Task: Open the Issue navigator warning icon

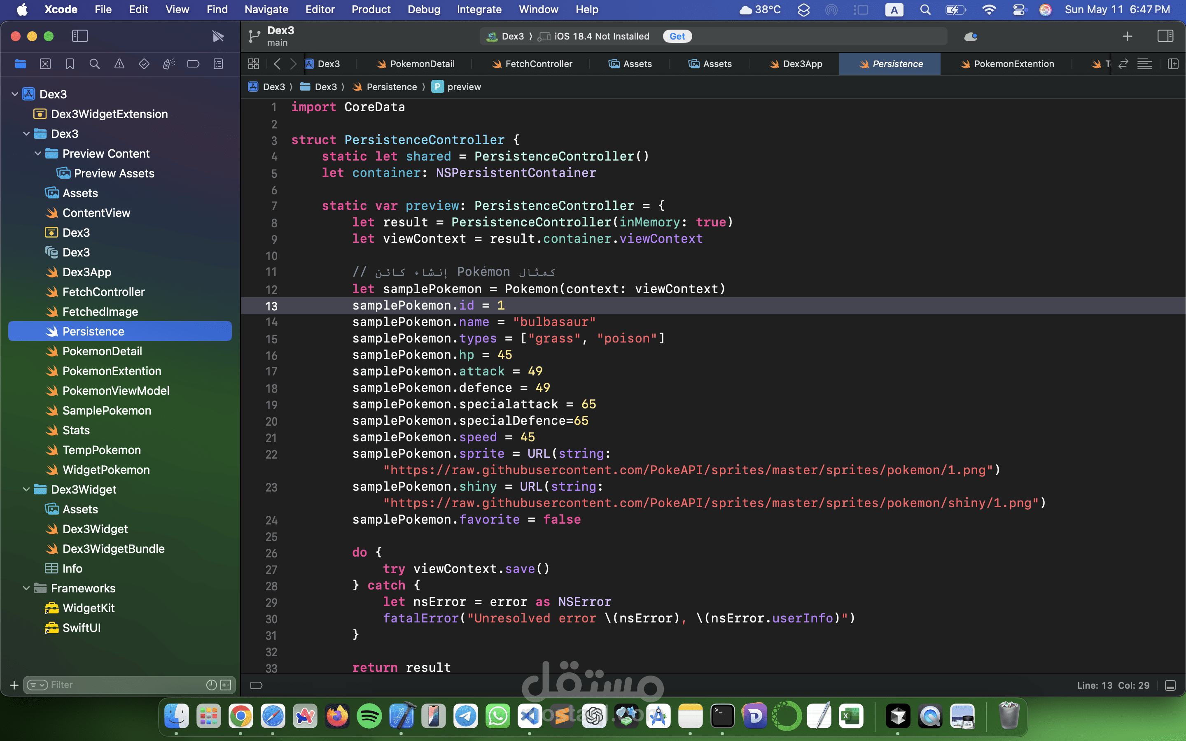Action: (119, 64)
